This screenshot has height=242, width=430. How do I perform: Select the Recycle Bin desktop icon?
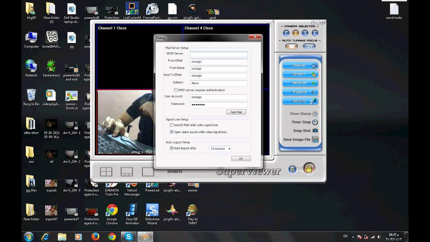(31, 97)
